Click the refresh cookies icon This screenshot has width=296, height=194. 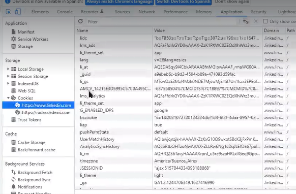pyautogui.click(x=80, y=21)
